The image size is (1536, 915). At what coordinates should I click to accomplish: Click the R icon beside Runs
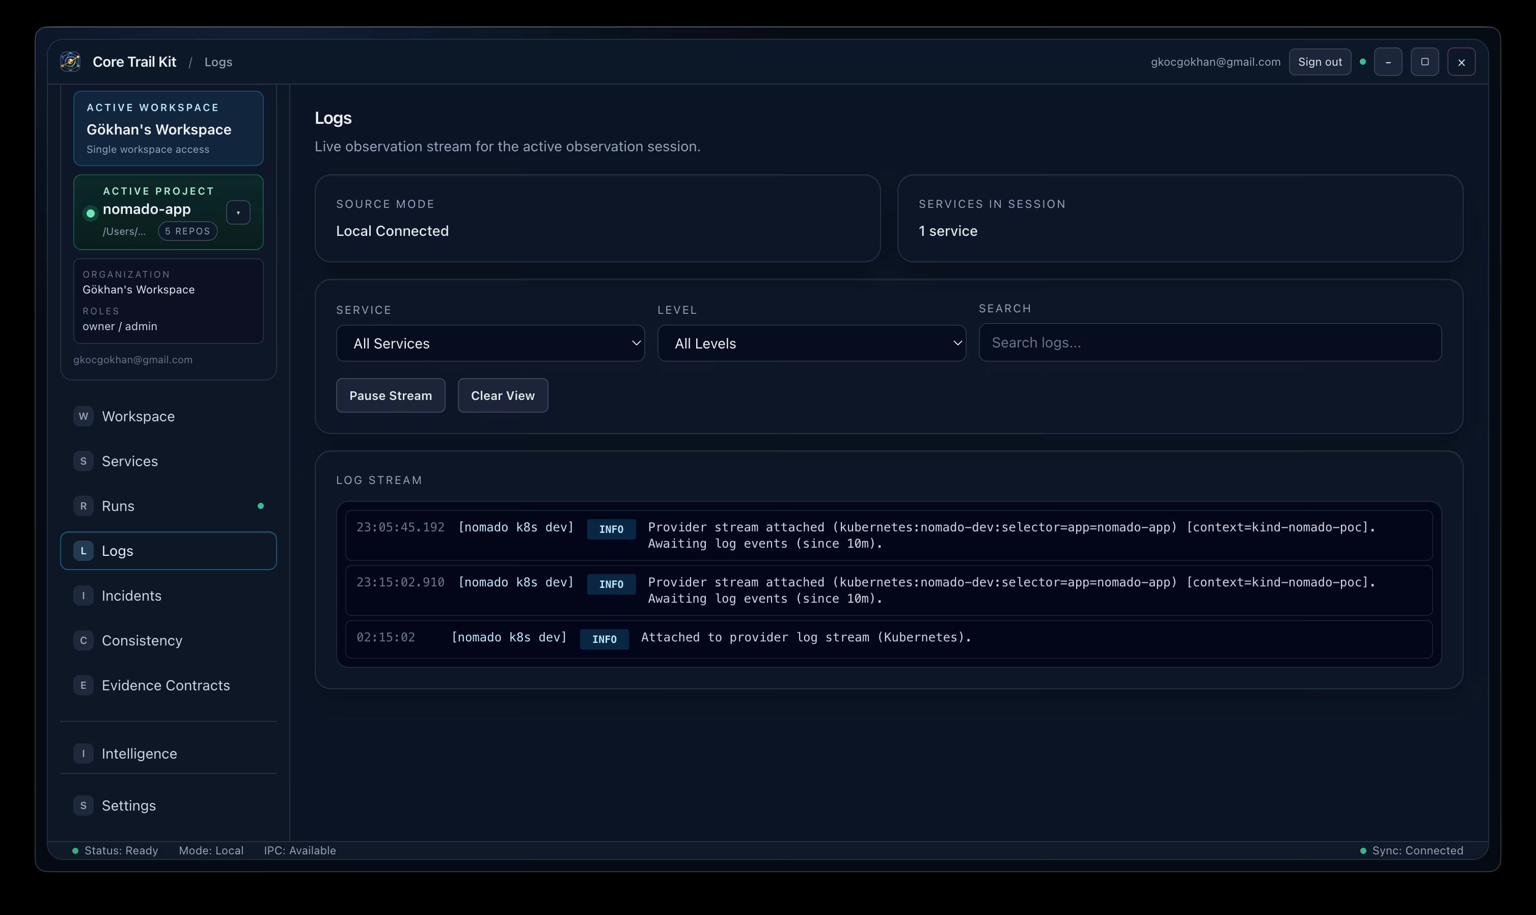pos(83,506)
